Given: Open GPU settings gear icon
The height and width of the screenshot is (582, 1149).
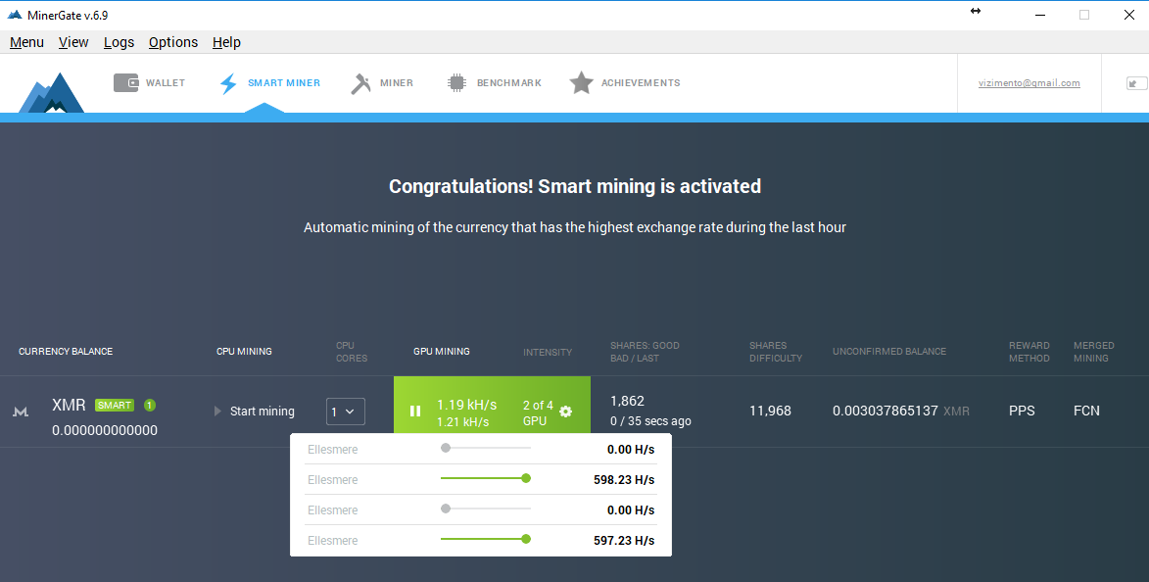Looking at the screenshot, I should coord(566,412).
